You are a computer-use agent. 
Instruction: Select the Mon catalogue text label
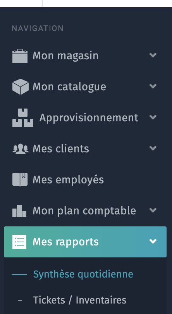pyautogui.click(x=69, y=87)
